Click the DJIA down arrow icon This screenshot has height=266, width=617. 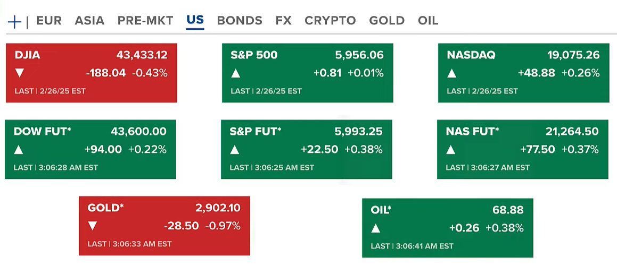click(x=20, y=73)
